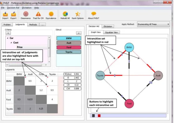Open the Help menu
The height and width of the screenshot is (123, 174).
click(36, 8)
